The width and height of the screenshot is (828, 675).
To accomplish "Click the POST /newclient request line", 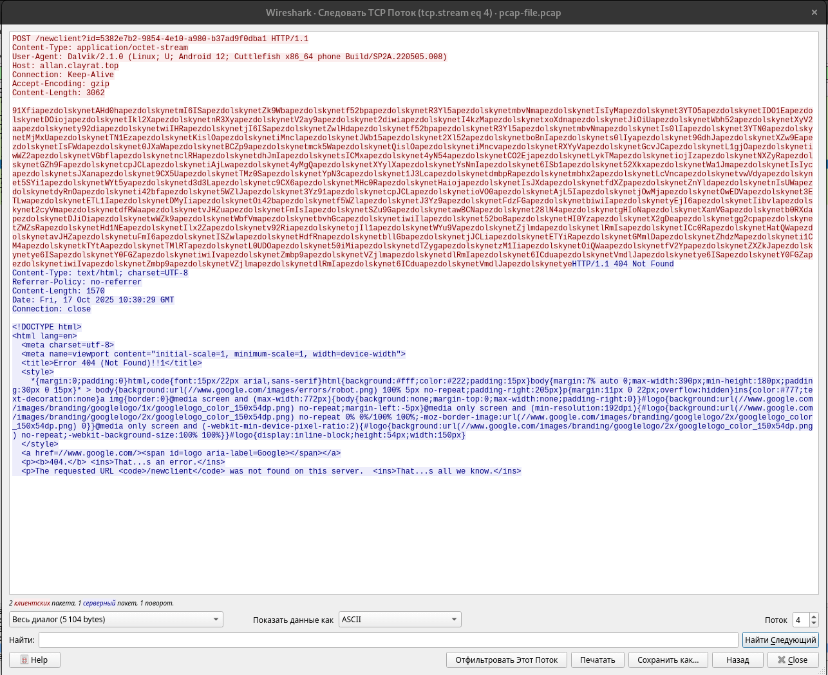I will [160, 39].
